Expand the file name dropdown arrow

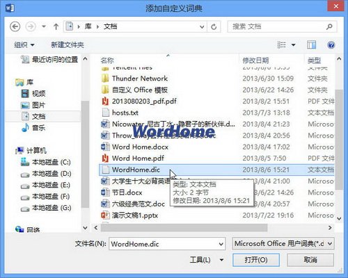[x=221, y=244]
